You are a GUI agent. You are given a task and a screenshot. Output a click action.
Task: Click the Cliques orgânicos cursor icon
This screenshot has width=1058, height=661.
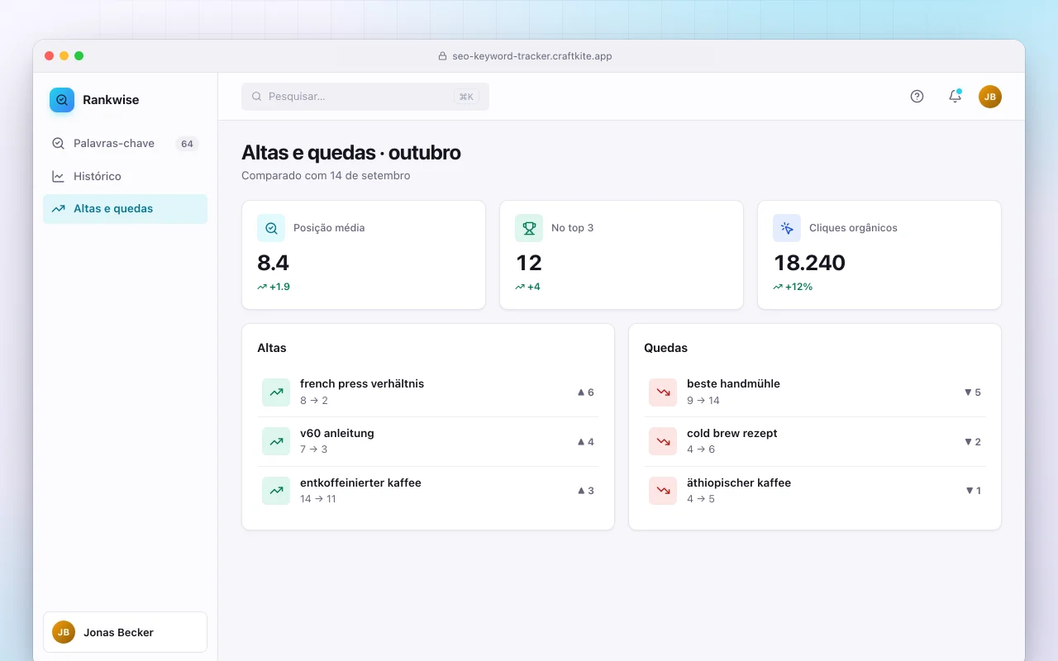point(787,228)
